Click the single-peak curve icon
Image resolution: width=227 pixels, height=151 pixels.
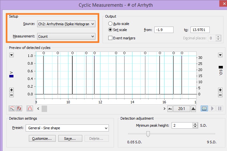30,108
